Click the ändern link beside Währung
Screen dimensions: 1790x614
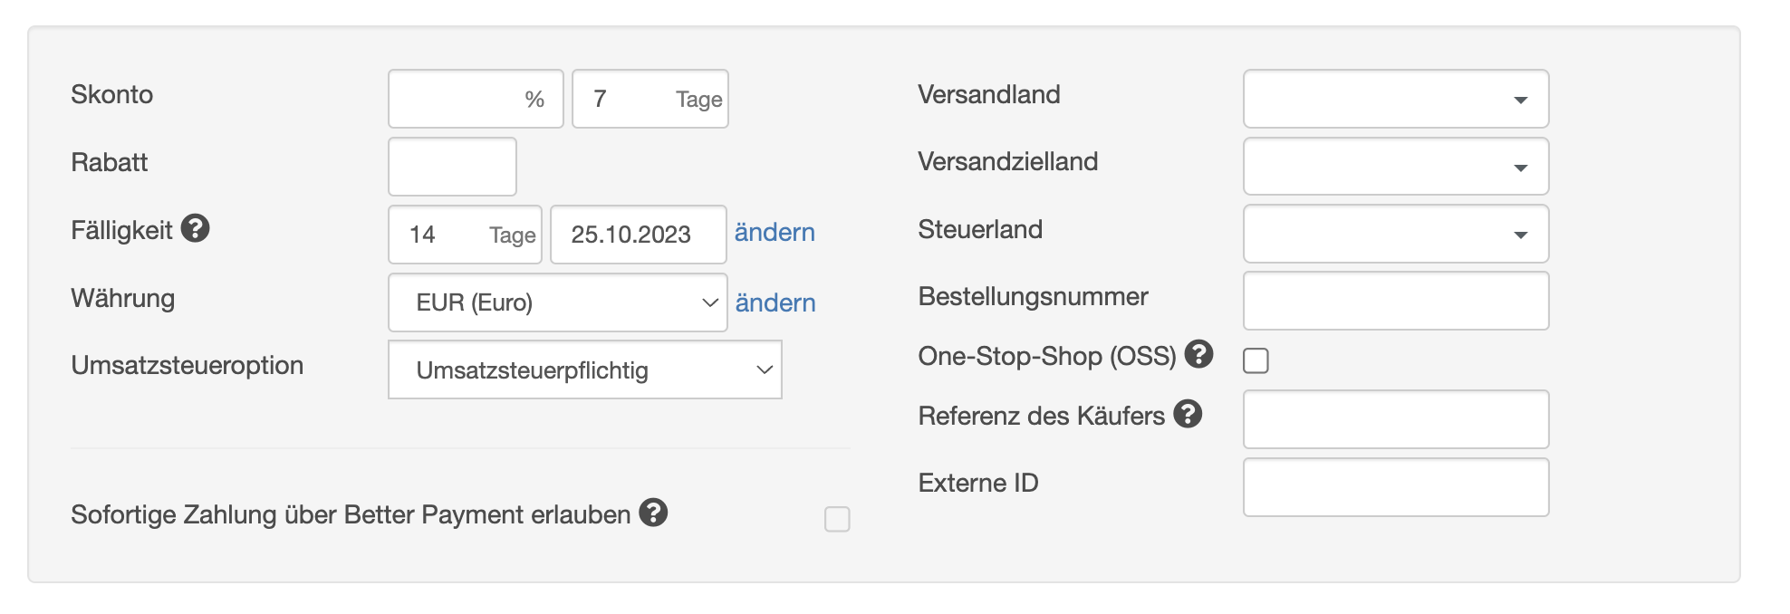click(775, 302)
